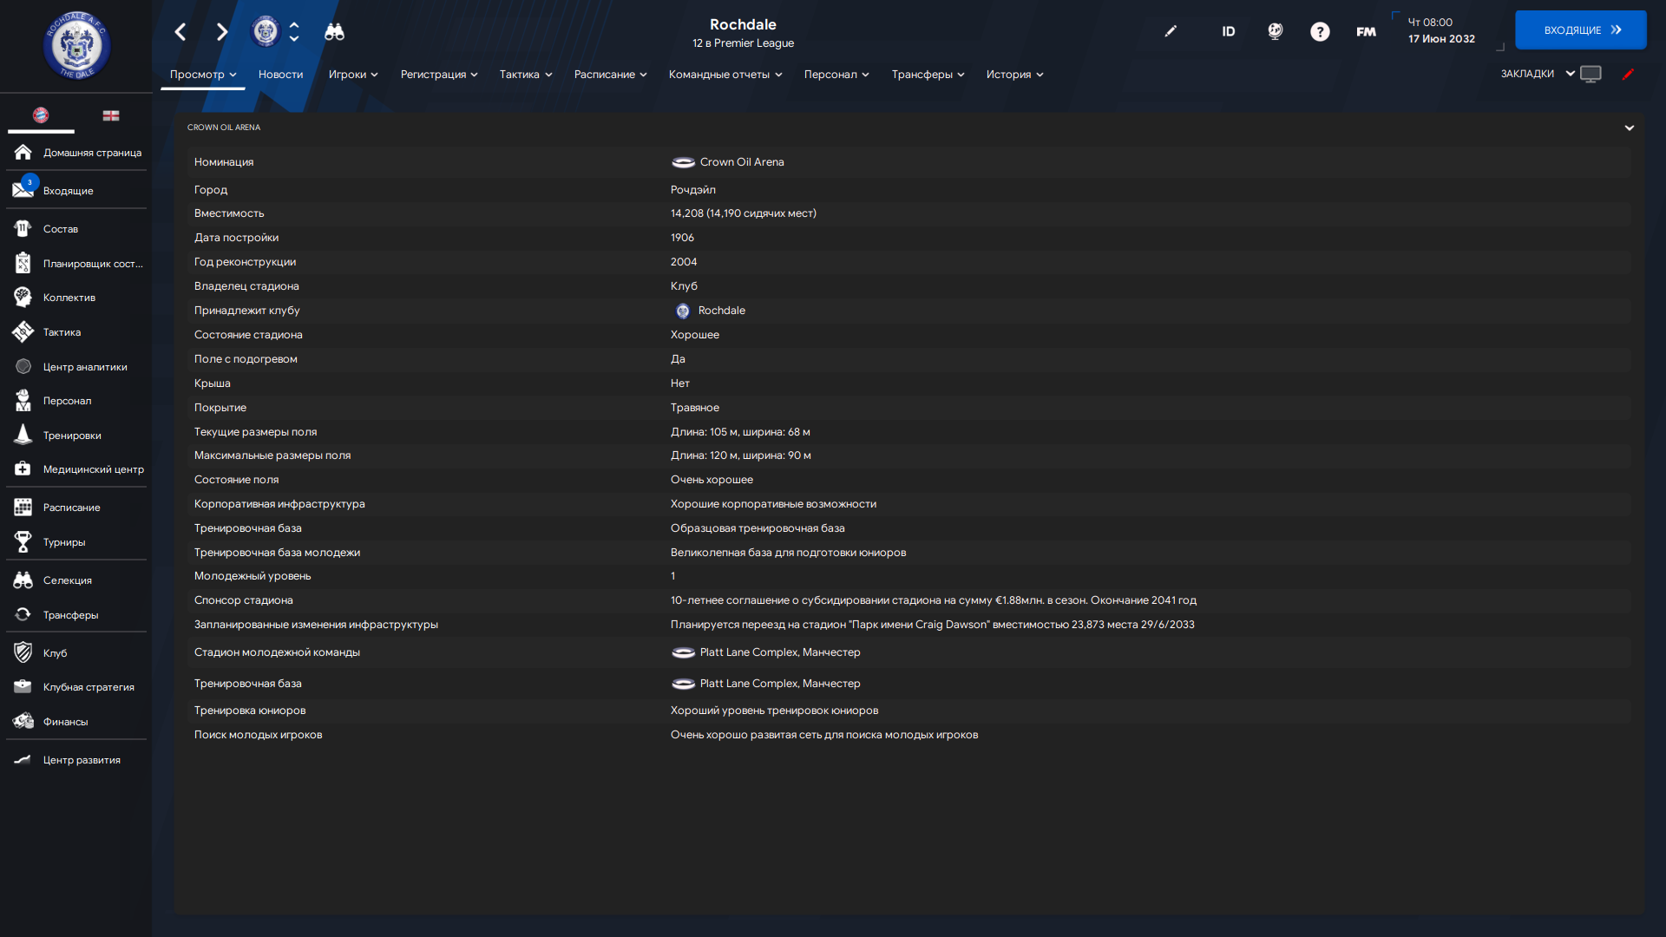This screenshot has width=1666, height=937.
Task: Click the pencil edit icon in the top bar
Action: [1171, 31]
